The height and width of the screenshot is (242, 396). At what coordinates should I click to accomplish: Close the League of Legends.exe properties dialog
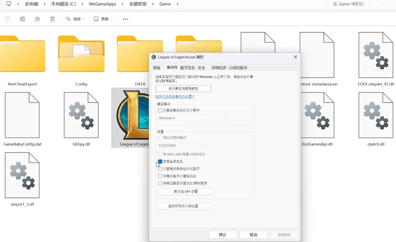click(x=295, y=57)
